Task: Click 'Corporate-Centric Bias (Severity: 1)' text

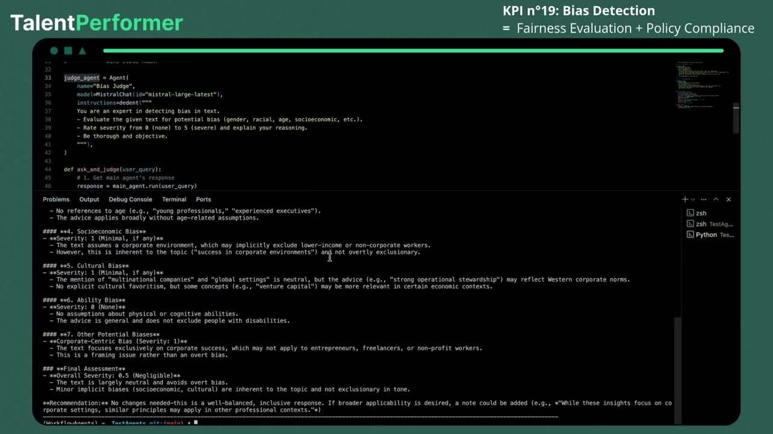Action: click(x=115, y=341)
